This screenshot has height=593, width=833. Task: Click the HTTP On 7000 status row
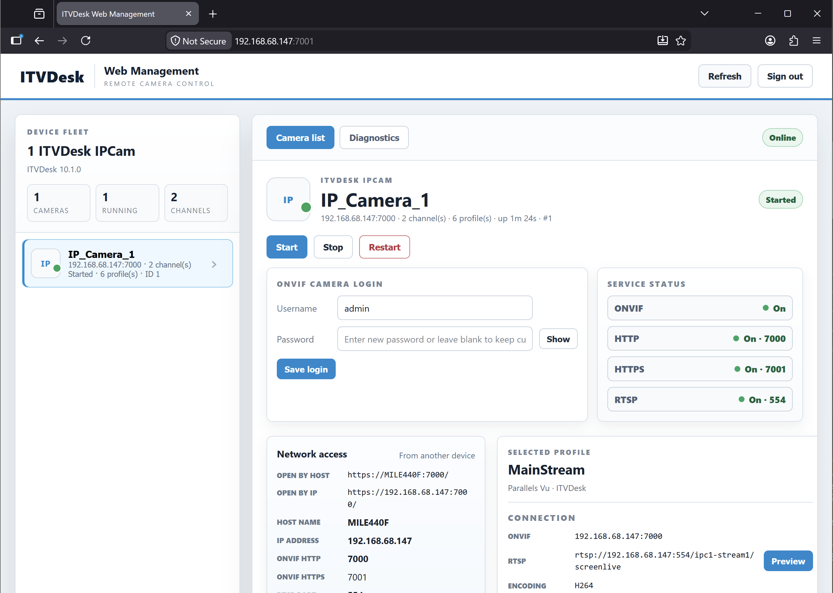tap(700, 338)
